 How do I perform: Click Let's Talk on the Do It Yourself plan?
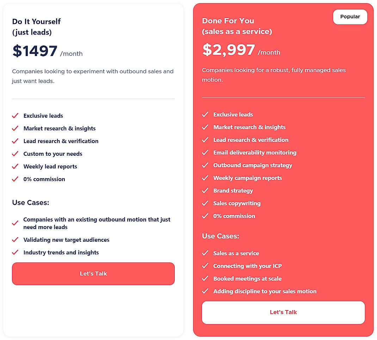pos(93,273)
